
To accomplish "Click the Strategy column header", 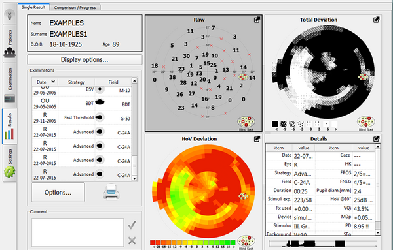I will coord(77,82).
